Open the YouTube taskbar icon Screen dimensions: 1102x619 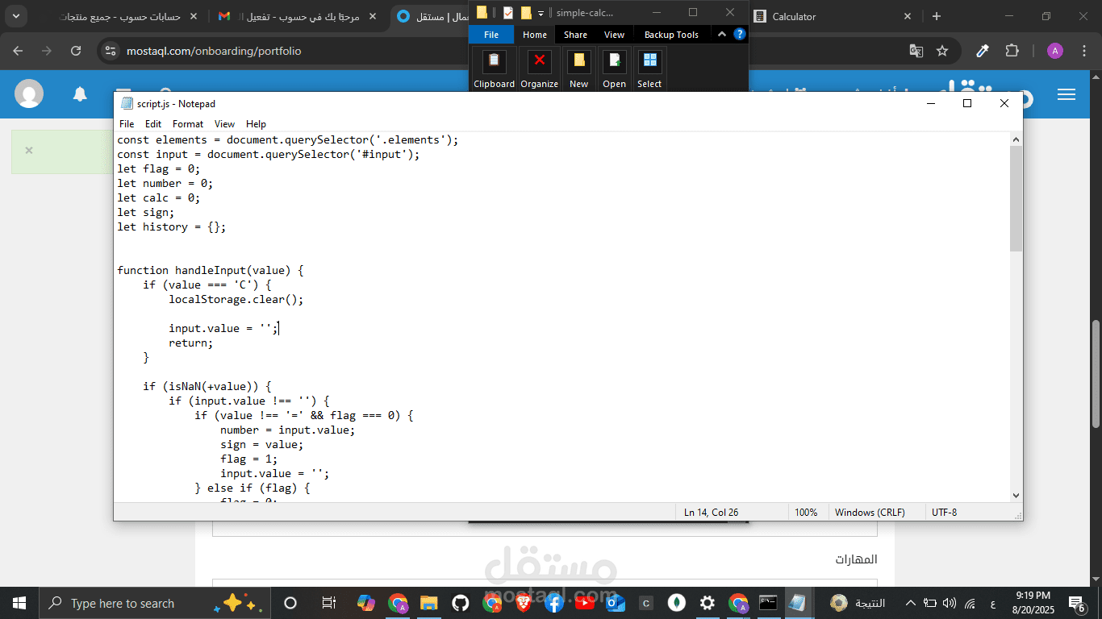coord(585,603)
